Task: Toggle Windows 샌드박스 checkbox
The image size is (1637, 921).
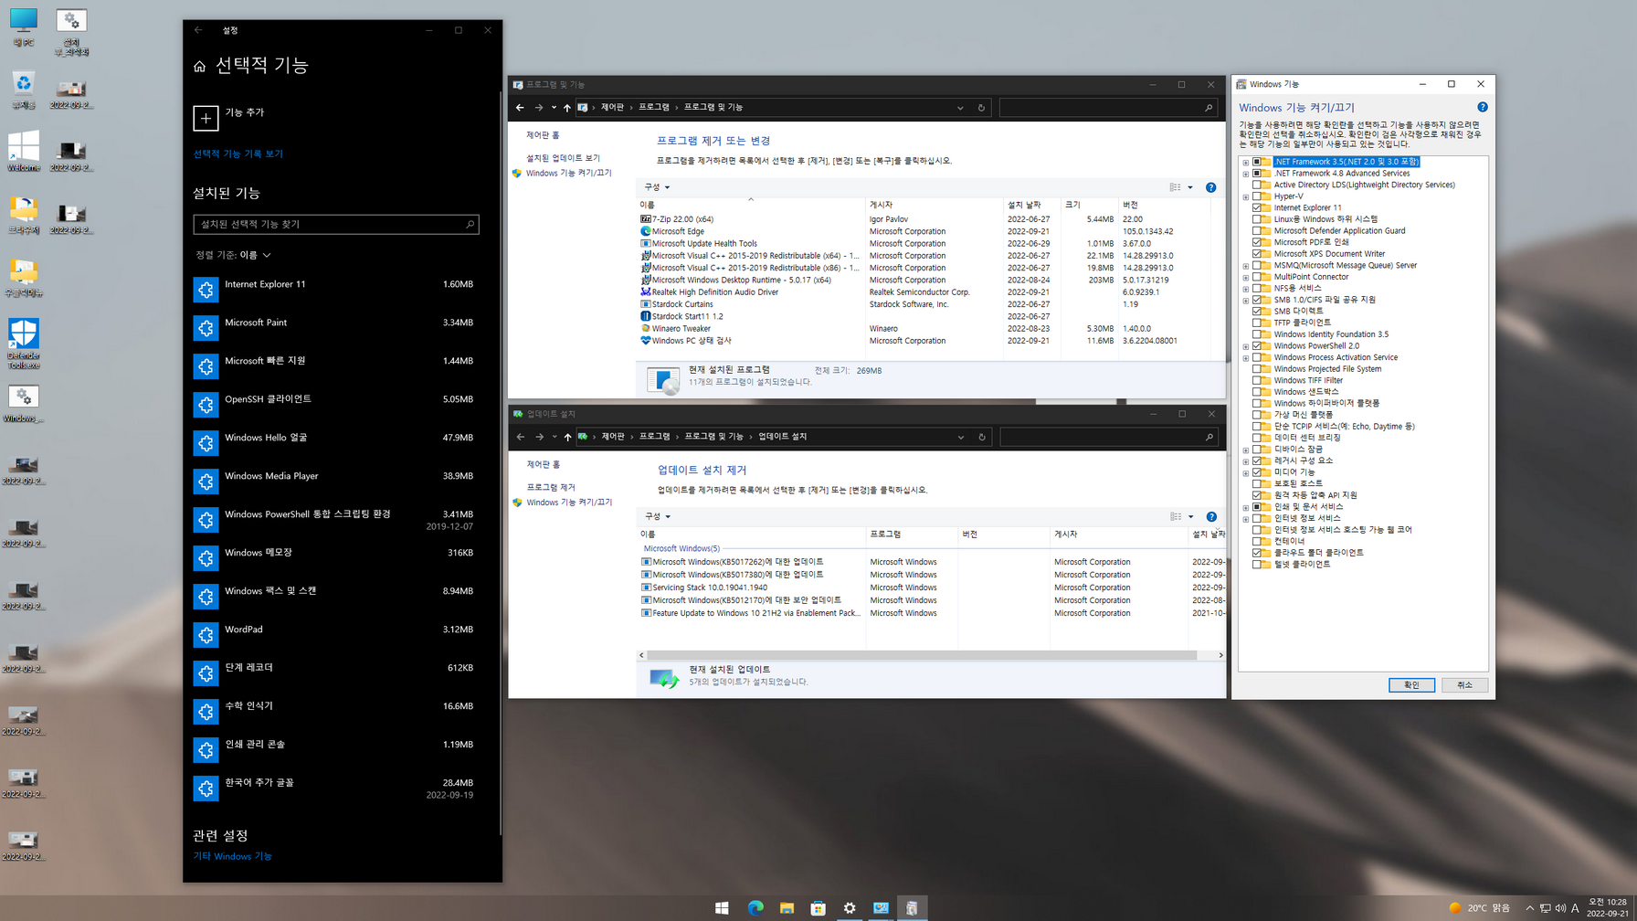Action: coord(1257,392)
